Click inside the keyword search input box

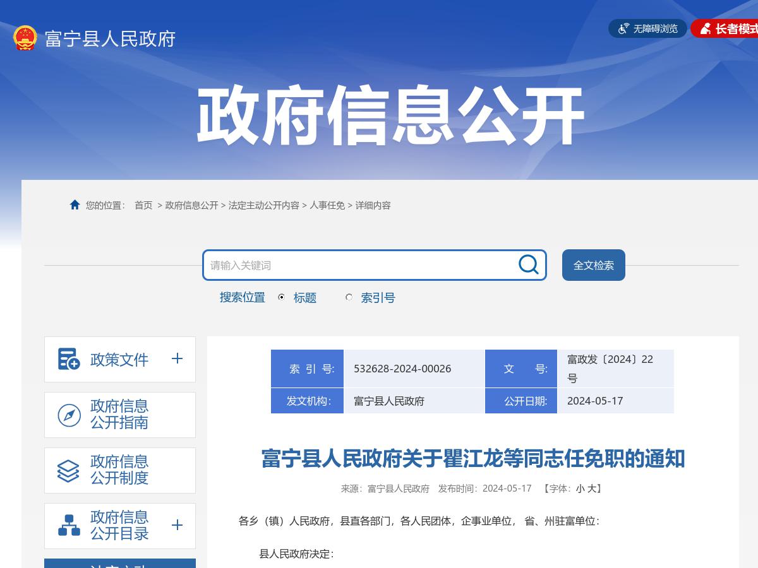point(354,265)
